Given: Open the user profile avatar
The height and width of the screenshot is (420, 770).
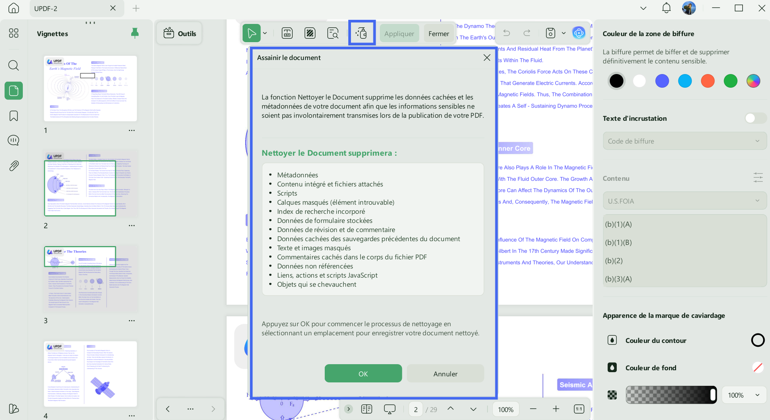Looking at the screenshot, I should pyautogui.click(x=689, y=8).
